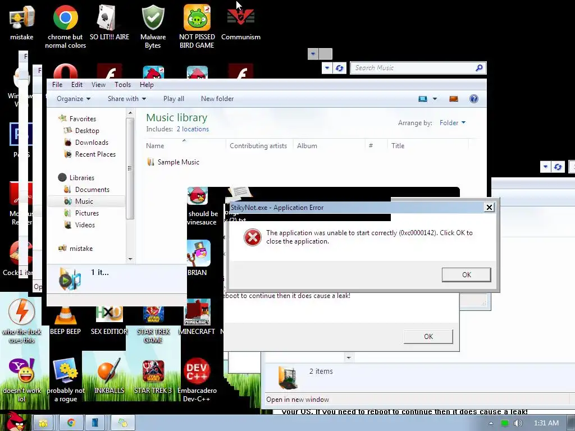Open the View menu in Music library

coord(98,85)
